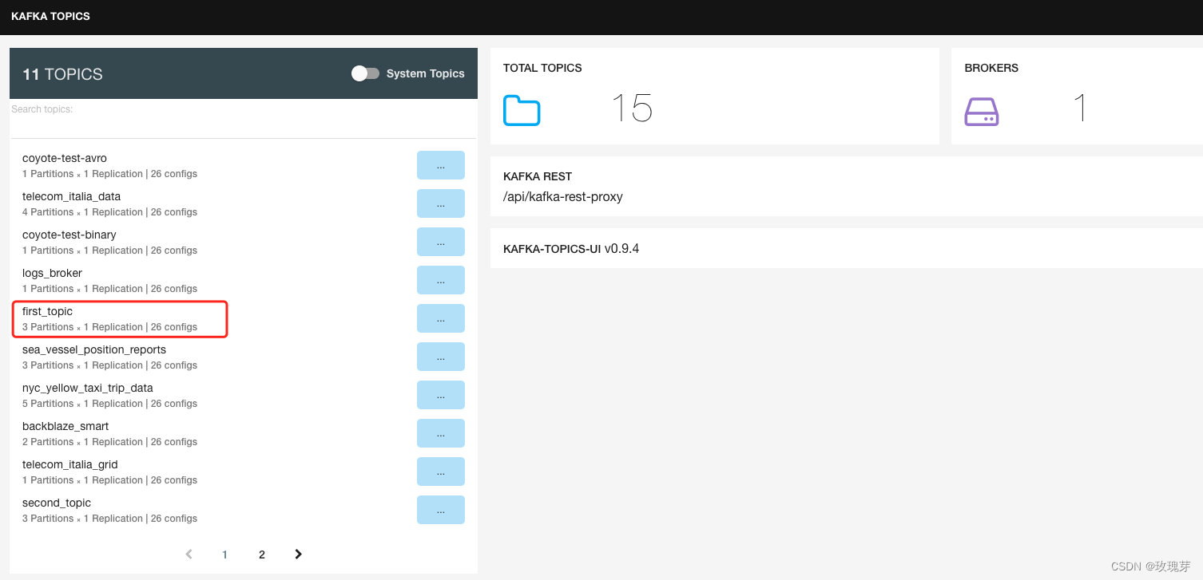Open the backblaze_smart options button
Image resolution: width=1203 pixels, height=580 pixels.
click(x=441, y=433)
